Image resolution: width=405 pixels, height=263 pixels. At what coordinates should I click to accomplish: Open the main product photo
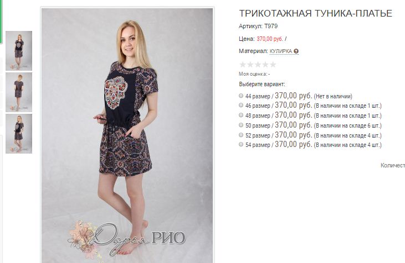click(127, 135)
